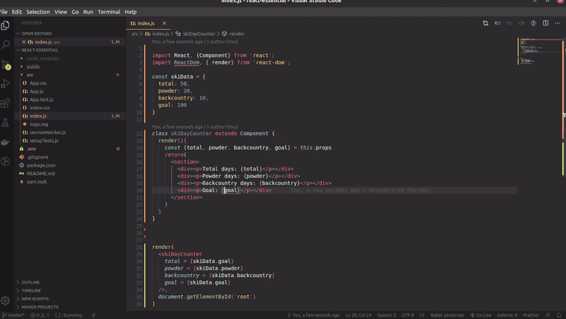566x319 pixels.
Task: Open the Explorer view in activity bar
Action: [x=5, y=25]
